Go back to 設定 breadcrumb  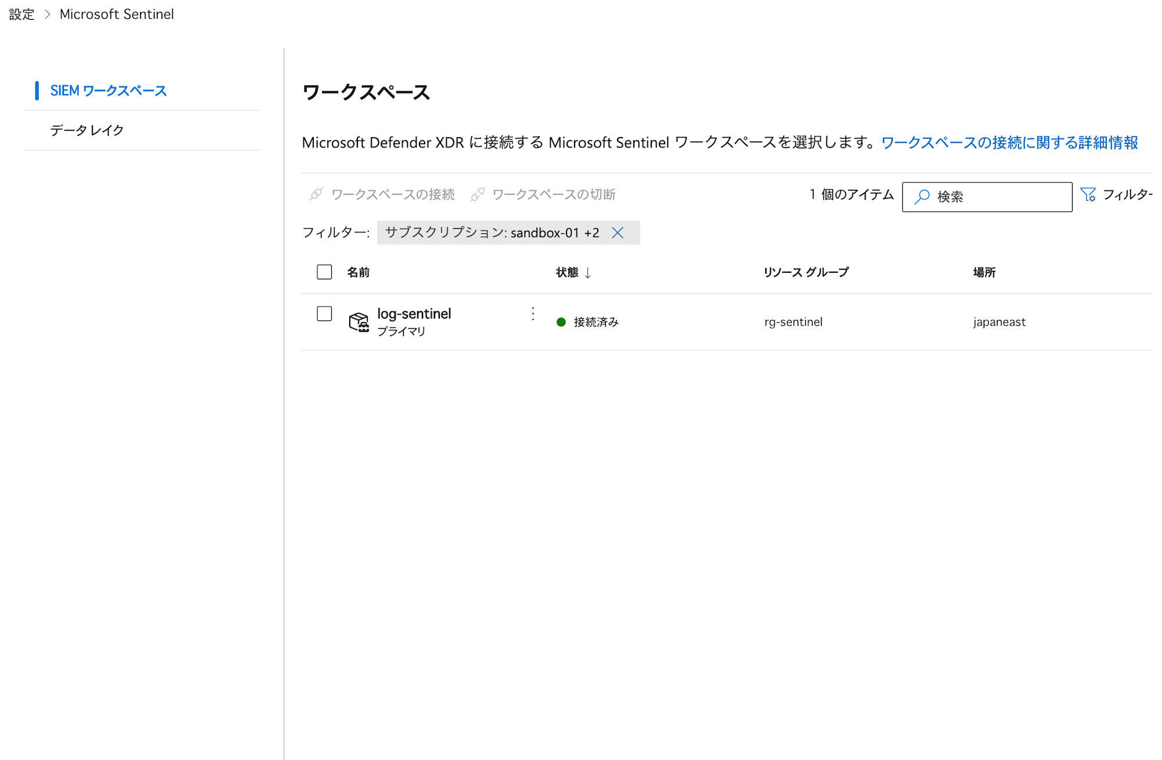pos(22,14)
